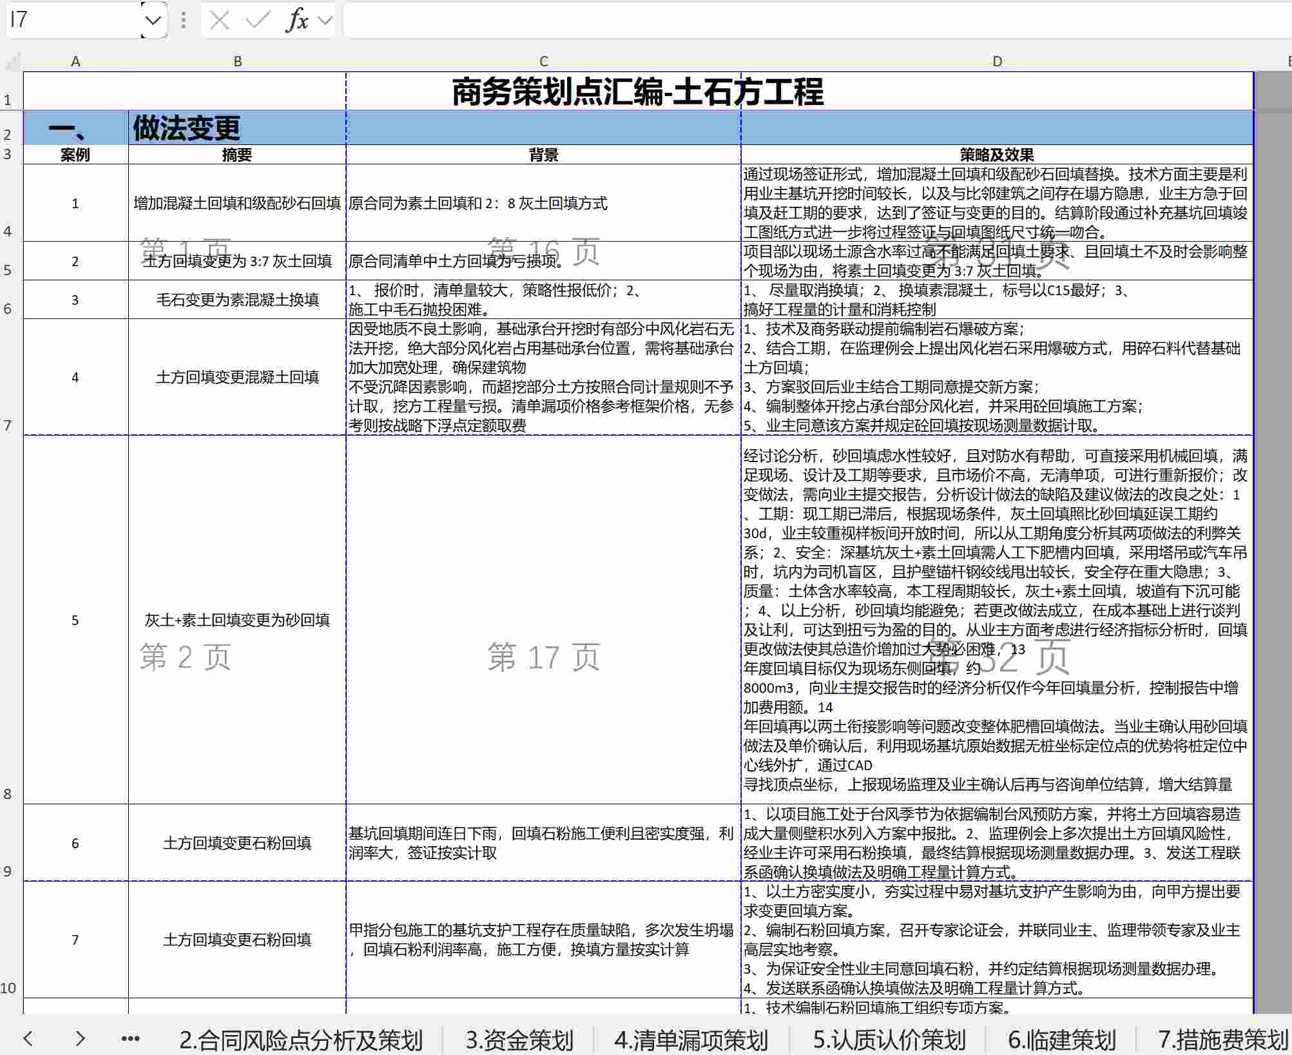The width and height of the screenshot is (1292, 1055).
Task: Click cell 原合同为素土回填和 2:8 灰土回填方式
Action: [x=543, y=203]
